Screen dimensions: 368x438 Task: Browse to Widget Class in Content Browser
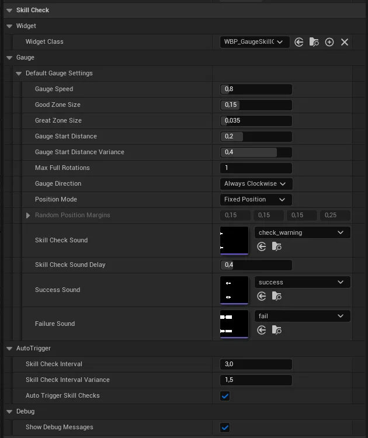click(x=314, y=42)
